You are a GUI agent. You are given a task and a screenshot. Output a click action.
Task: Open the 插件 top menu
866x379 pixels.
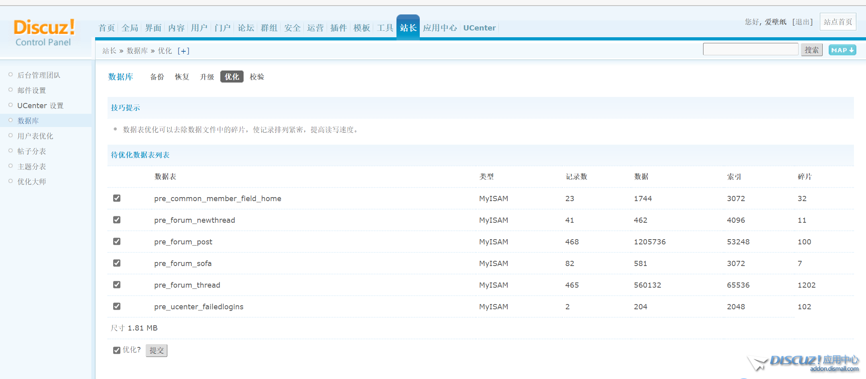338,28
